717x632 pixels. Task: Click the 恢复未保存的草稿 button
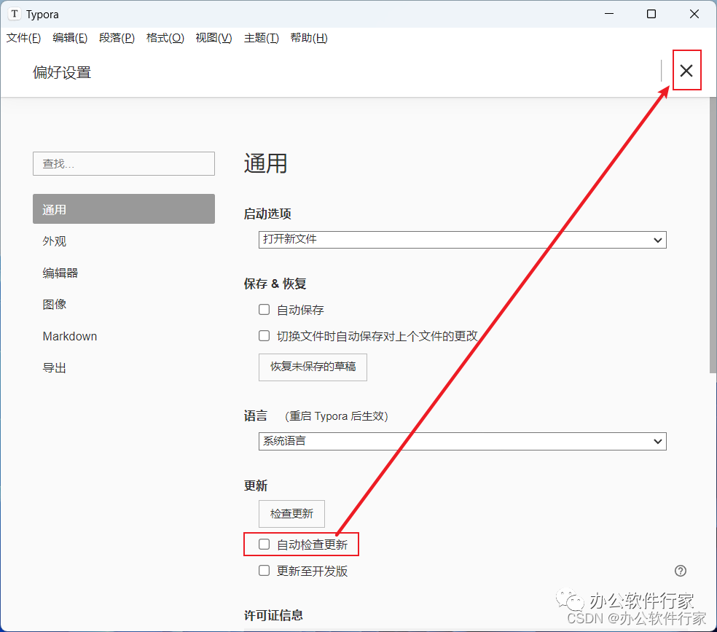(313, 367)
